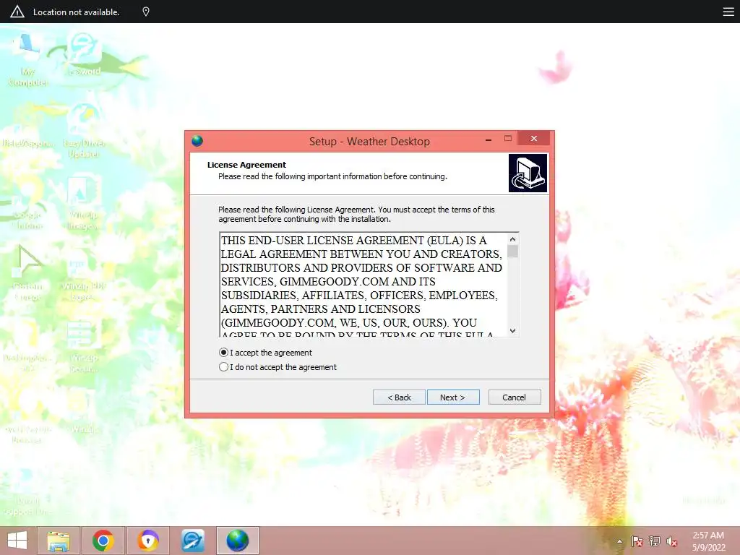Click license text scrollbar down arrow
Image resolution: width=740 pixels, height=555 pixels.
513,331
